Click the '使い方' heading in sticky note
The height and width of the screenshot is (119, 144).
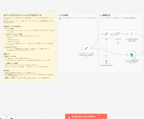tap(7, 54)
